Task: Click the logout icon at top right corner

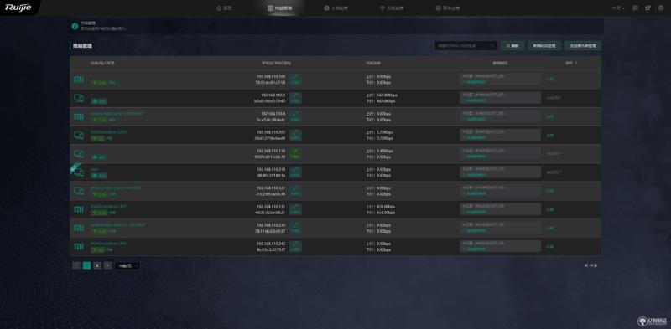Action: pos(661,8)
